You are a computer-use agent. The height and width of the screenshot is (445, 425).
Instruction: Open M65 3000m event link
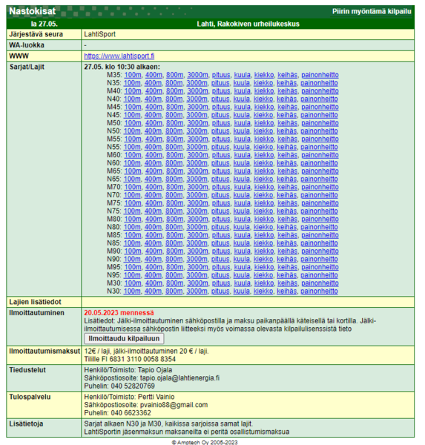197,171
